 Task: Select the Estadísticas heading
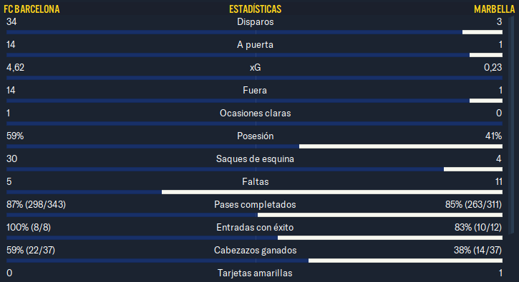tap(255, 9)
